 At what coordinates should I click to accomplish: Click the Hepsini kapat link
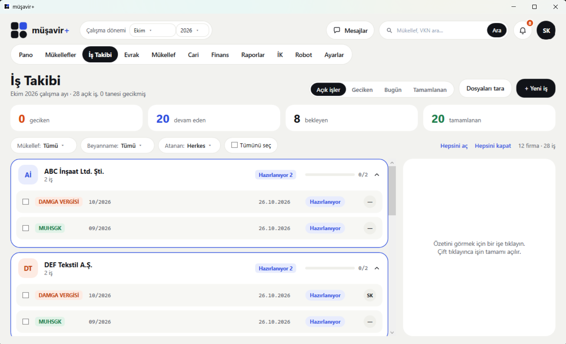pyautogui.click(x=493, y=146)
